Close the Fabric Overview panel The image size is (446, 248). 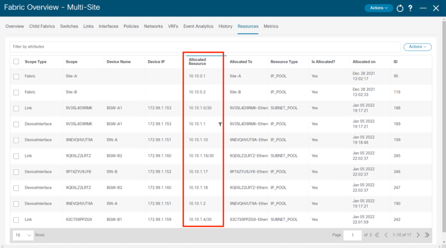(x=436, y=8)
